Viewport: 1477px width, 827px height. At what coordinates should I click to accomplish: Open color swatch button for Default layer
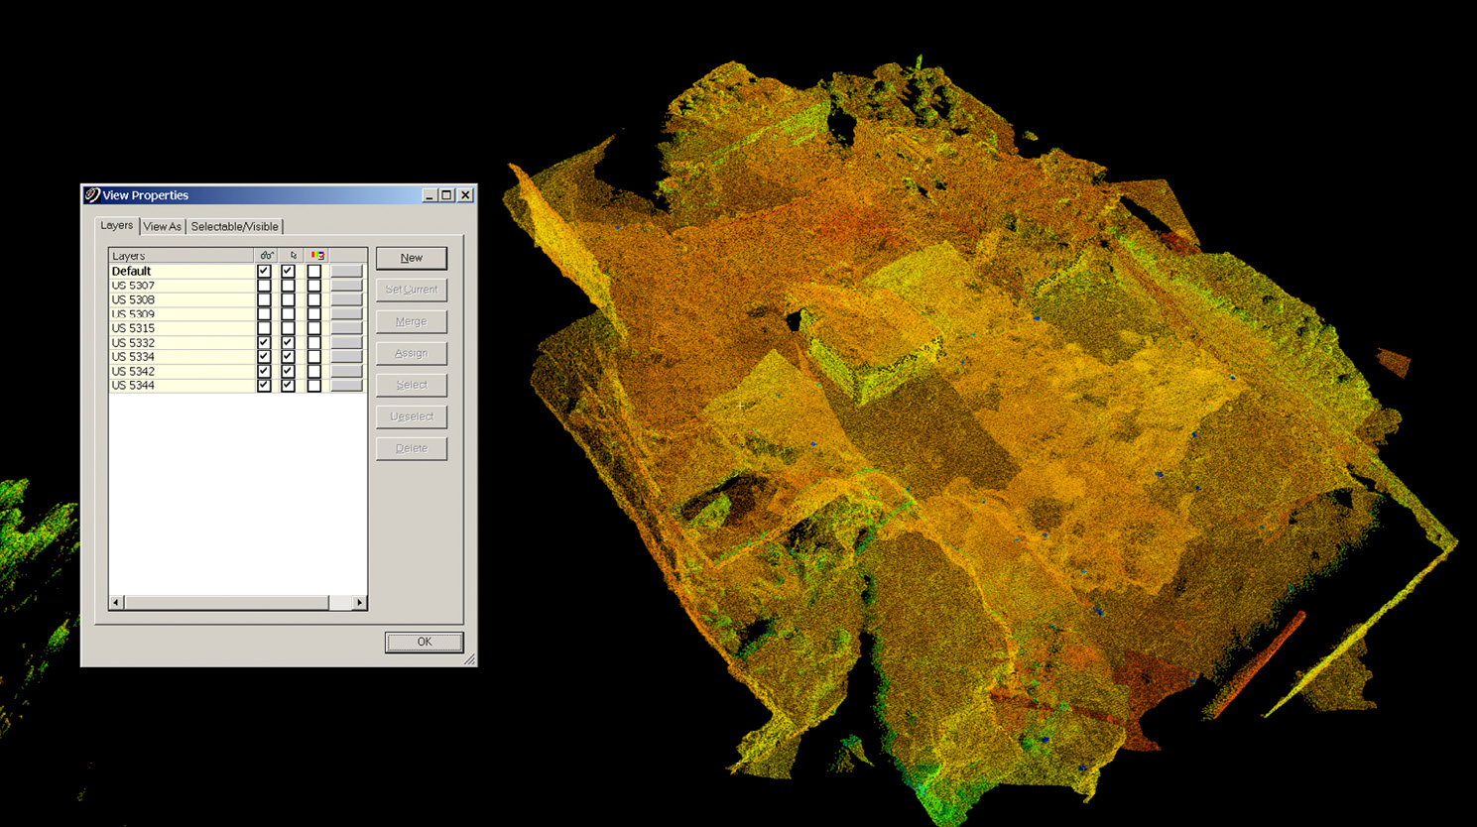point(346,271)
